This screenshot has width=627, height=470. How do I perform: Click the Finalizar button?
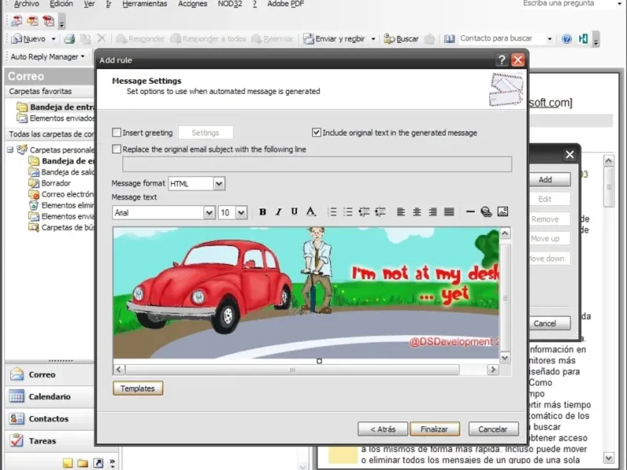pos(434,429)
